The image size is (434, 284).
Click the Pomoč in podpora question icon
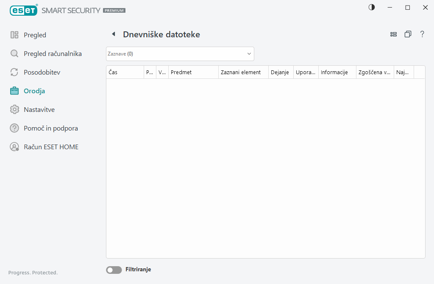point(14,128)
